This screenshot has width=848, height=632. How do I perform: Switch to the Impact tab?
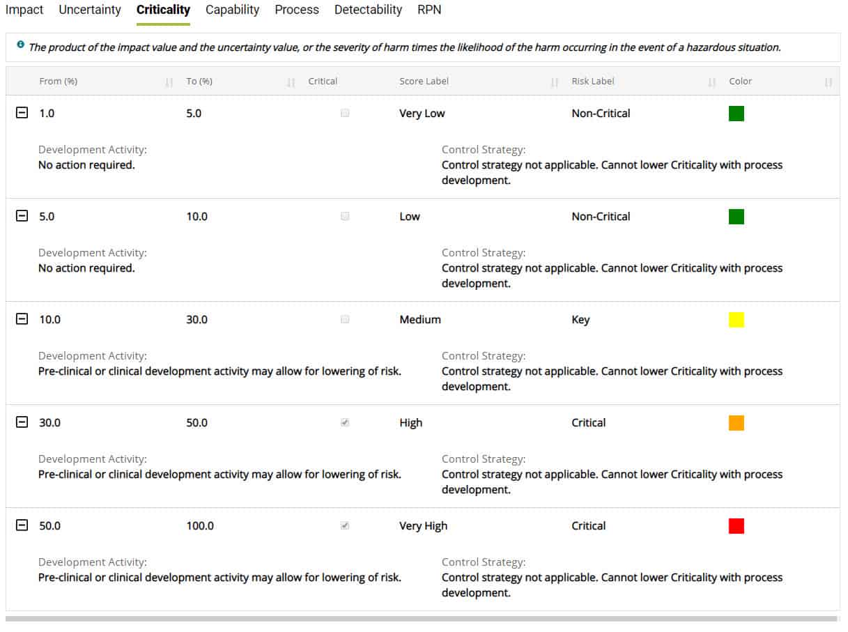coord(24,10)
